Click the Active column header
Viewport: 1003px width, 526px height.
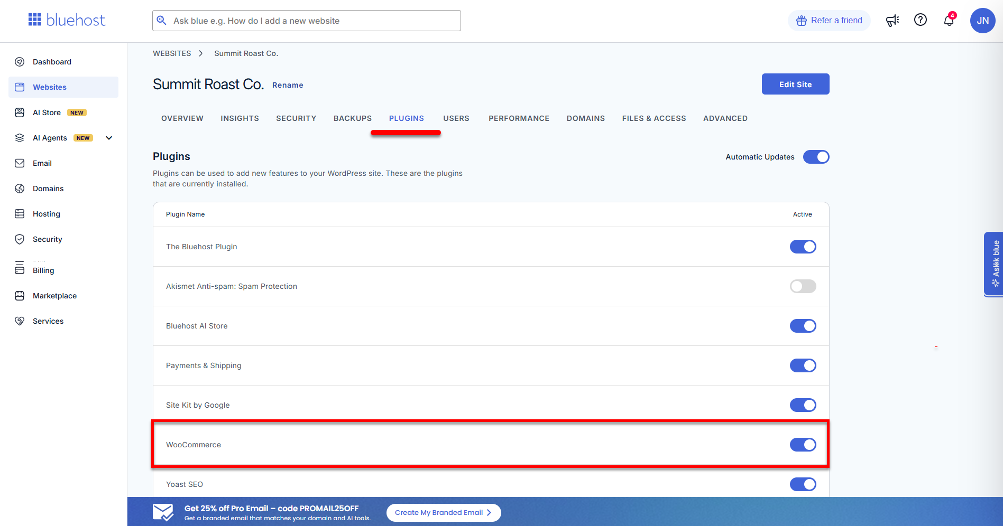click(802, 214)
